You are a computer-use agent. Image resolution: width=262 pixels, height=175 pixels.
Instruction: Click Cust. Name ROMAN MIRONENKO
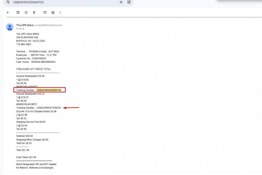tap(36, 62)
